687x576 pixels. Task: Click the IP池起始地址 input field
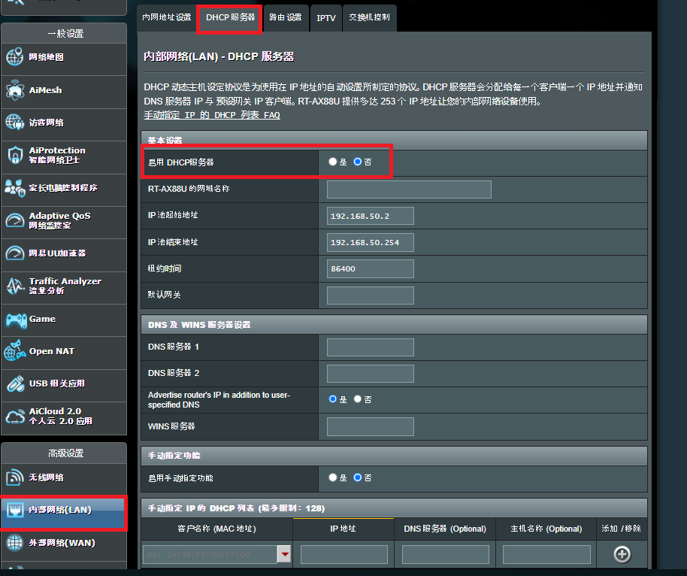(371, 217)
